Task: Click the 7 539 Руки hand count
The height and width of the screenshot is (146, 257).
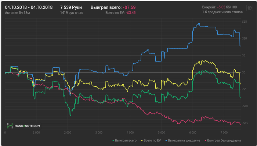Action: (x=71, y=7)
